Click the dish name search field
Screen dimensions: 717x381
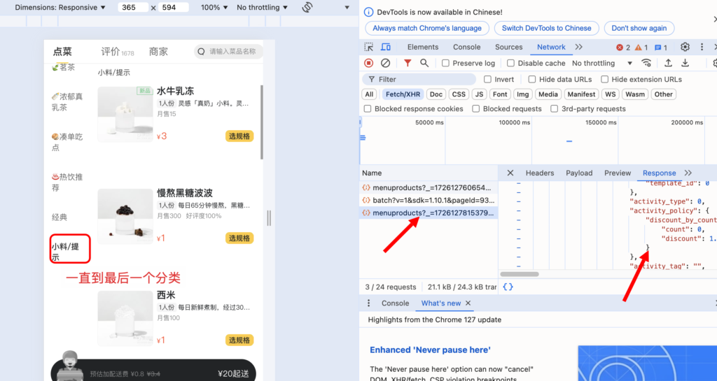[231, 52]
